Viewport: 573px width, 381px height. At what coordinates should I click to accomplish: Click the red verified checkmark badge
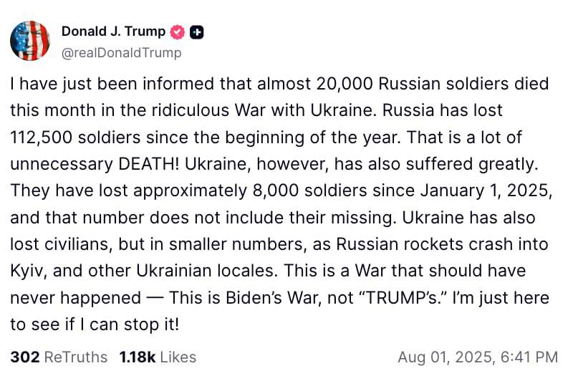pyautogui.click(x=178, y=32)
